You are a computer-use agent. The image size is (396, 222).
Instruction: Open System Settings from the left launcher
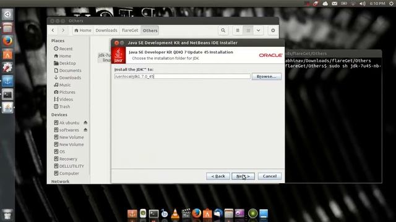[x=7, y=67]
